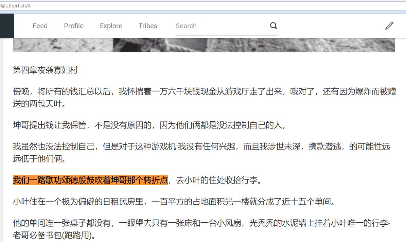Click the magnifier search icon

click(273, 26)
